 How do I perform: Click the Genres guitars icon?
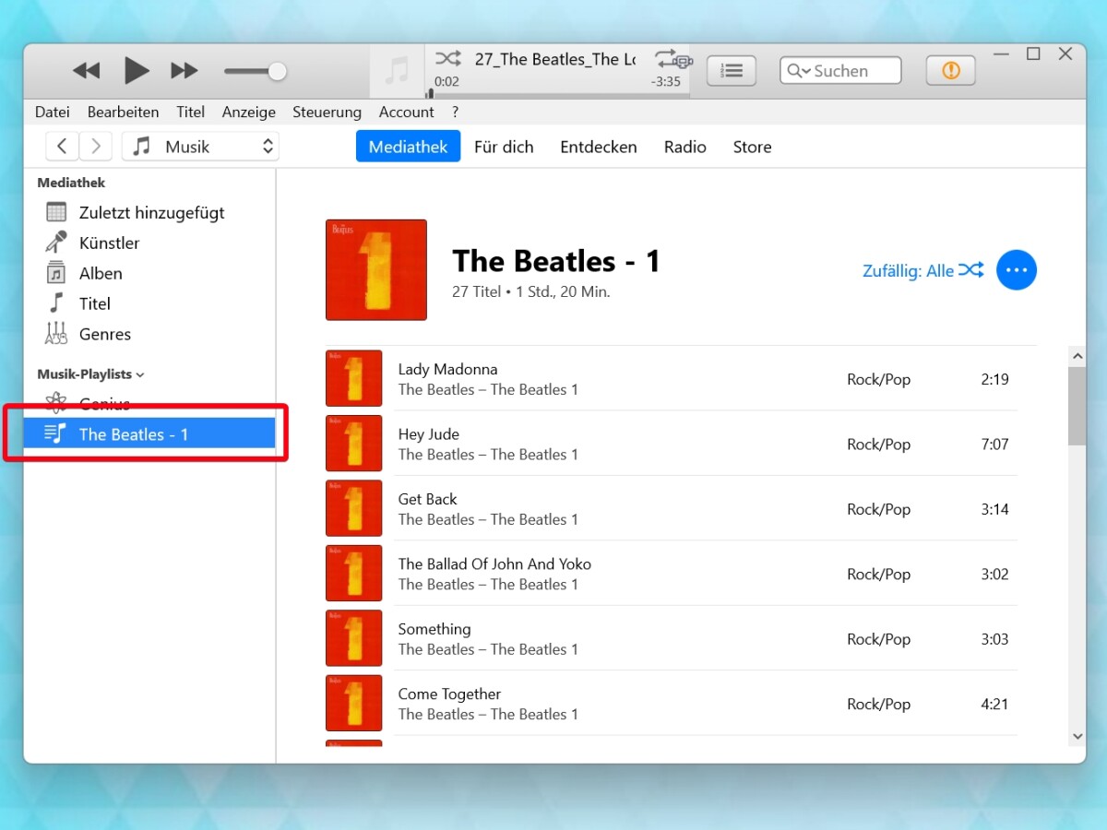click(x=56, y=334)
